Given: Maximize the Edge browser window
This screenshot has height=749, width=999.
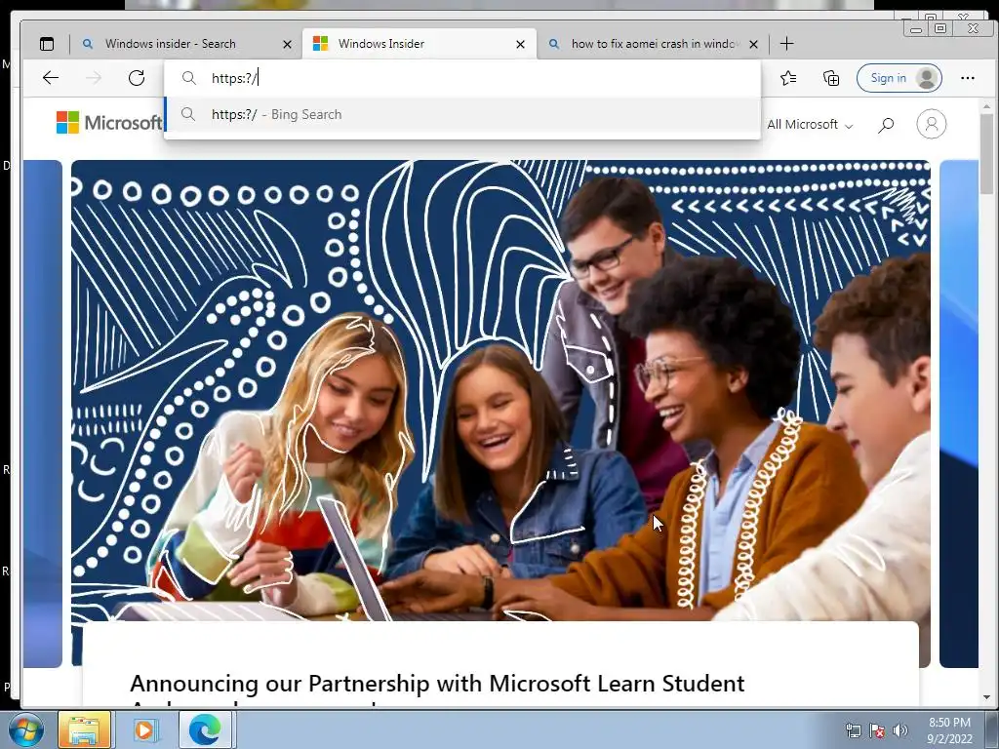Looking at the screenshot, I should [940, 28].
